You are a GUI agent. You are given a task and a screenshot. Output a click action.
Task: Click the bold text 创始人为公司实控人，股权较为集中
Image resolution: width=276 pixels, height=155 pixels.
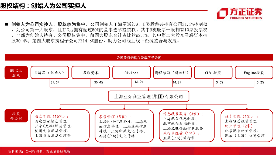(x=50, y=24)
